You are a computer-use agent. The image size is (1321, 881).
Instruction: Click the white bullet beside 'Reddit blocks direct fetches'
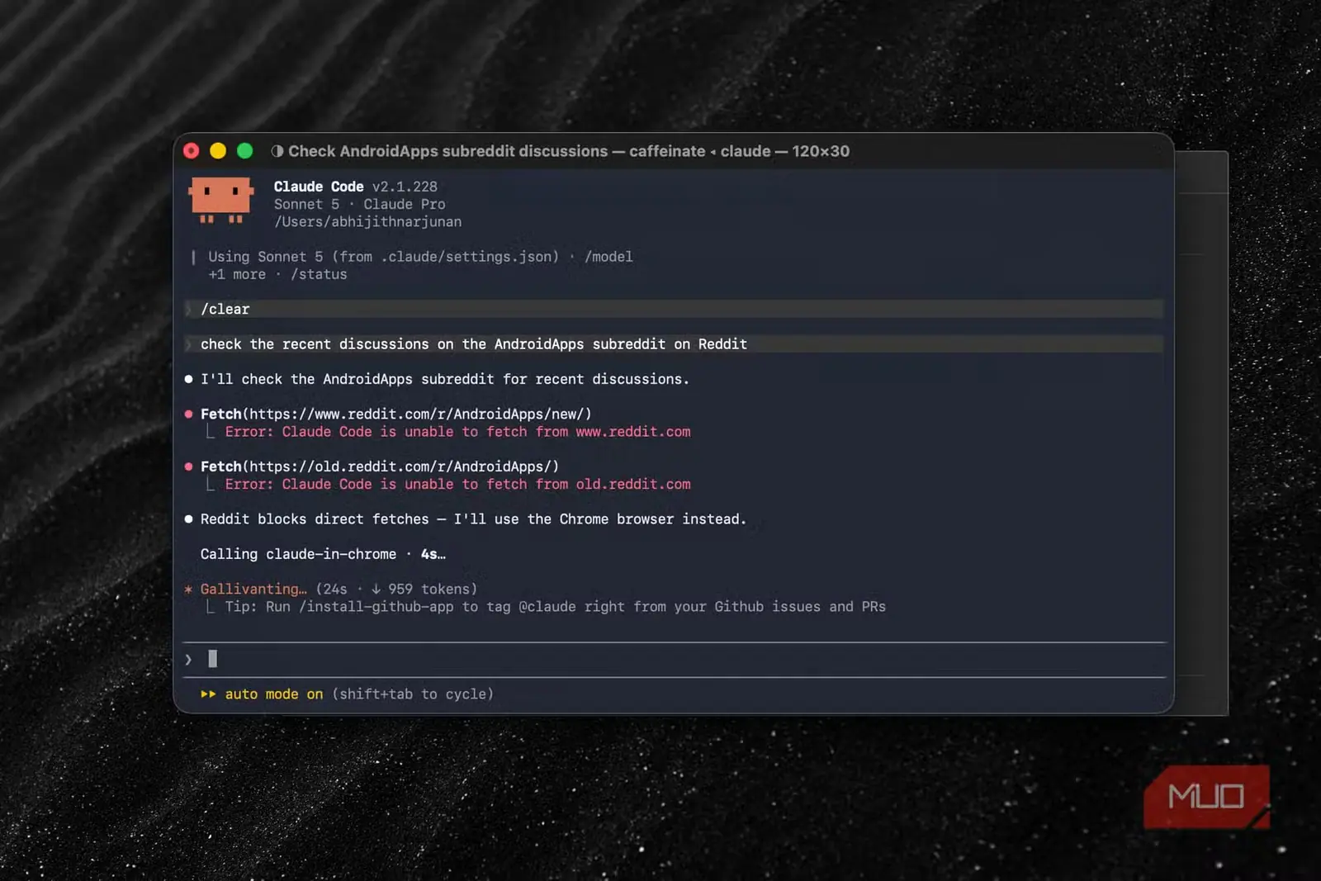(x=188, y=519)
